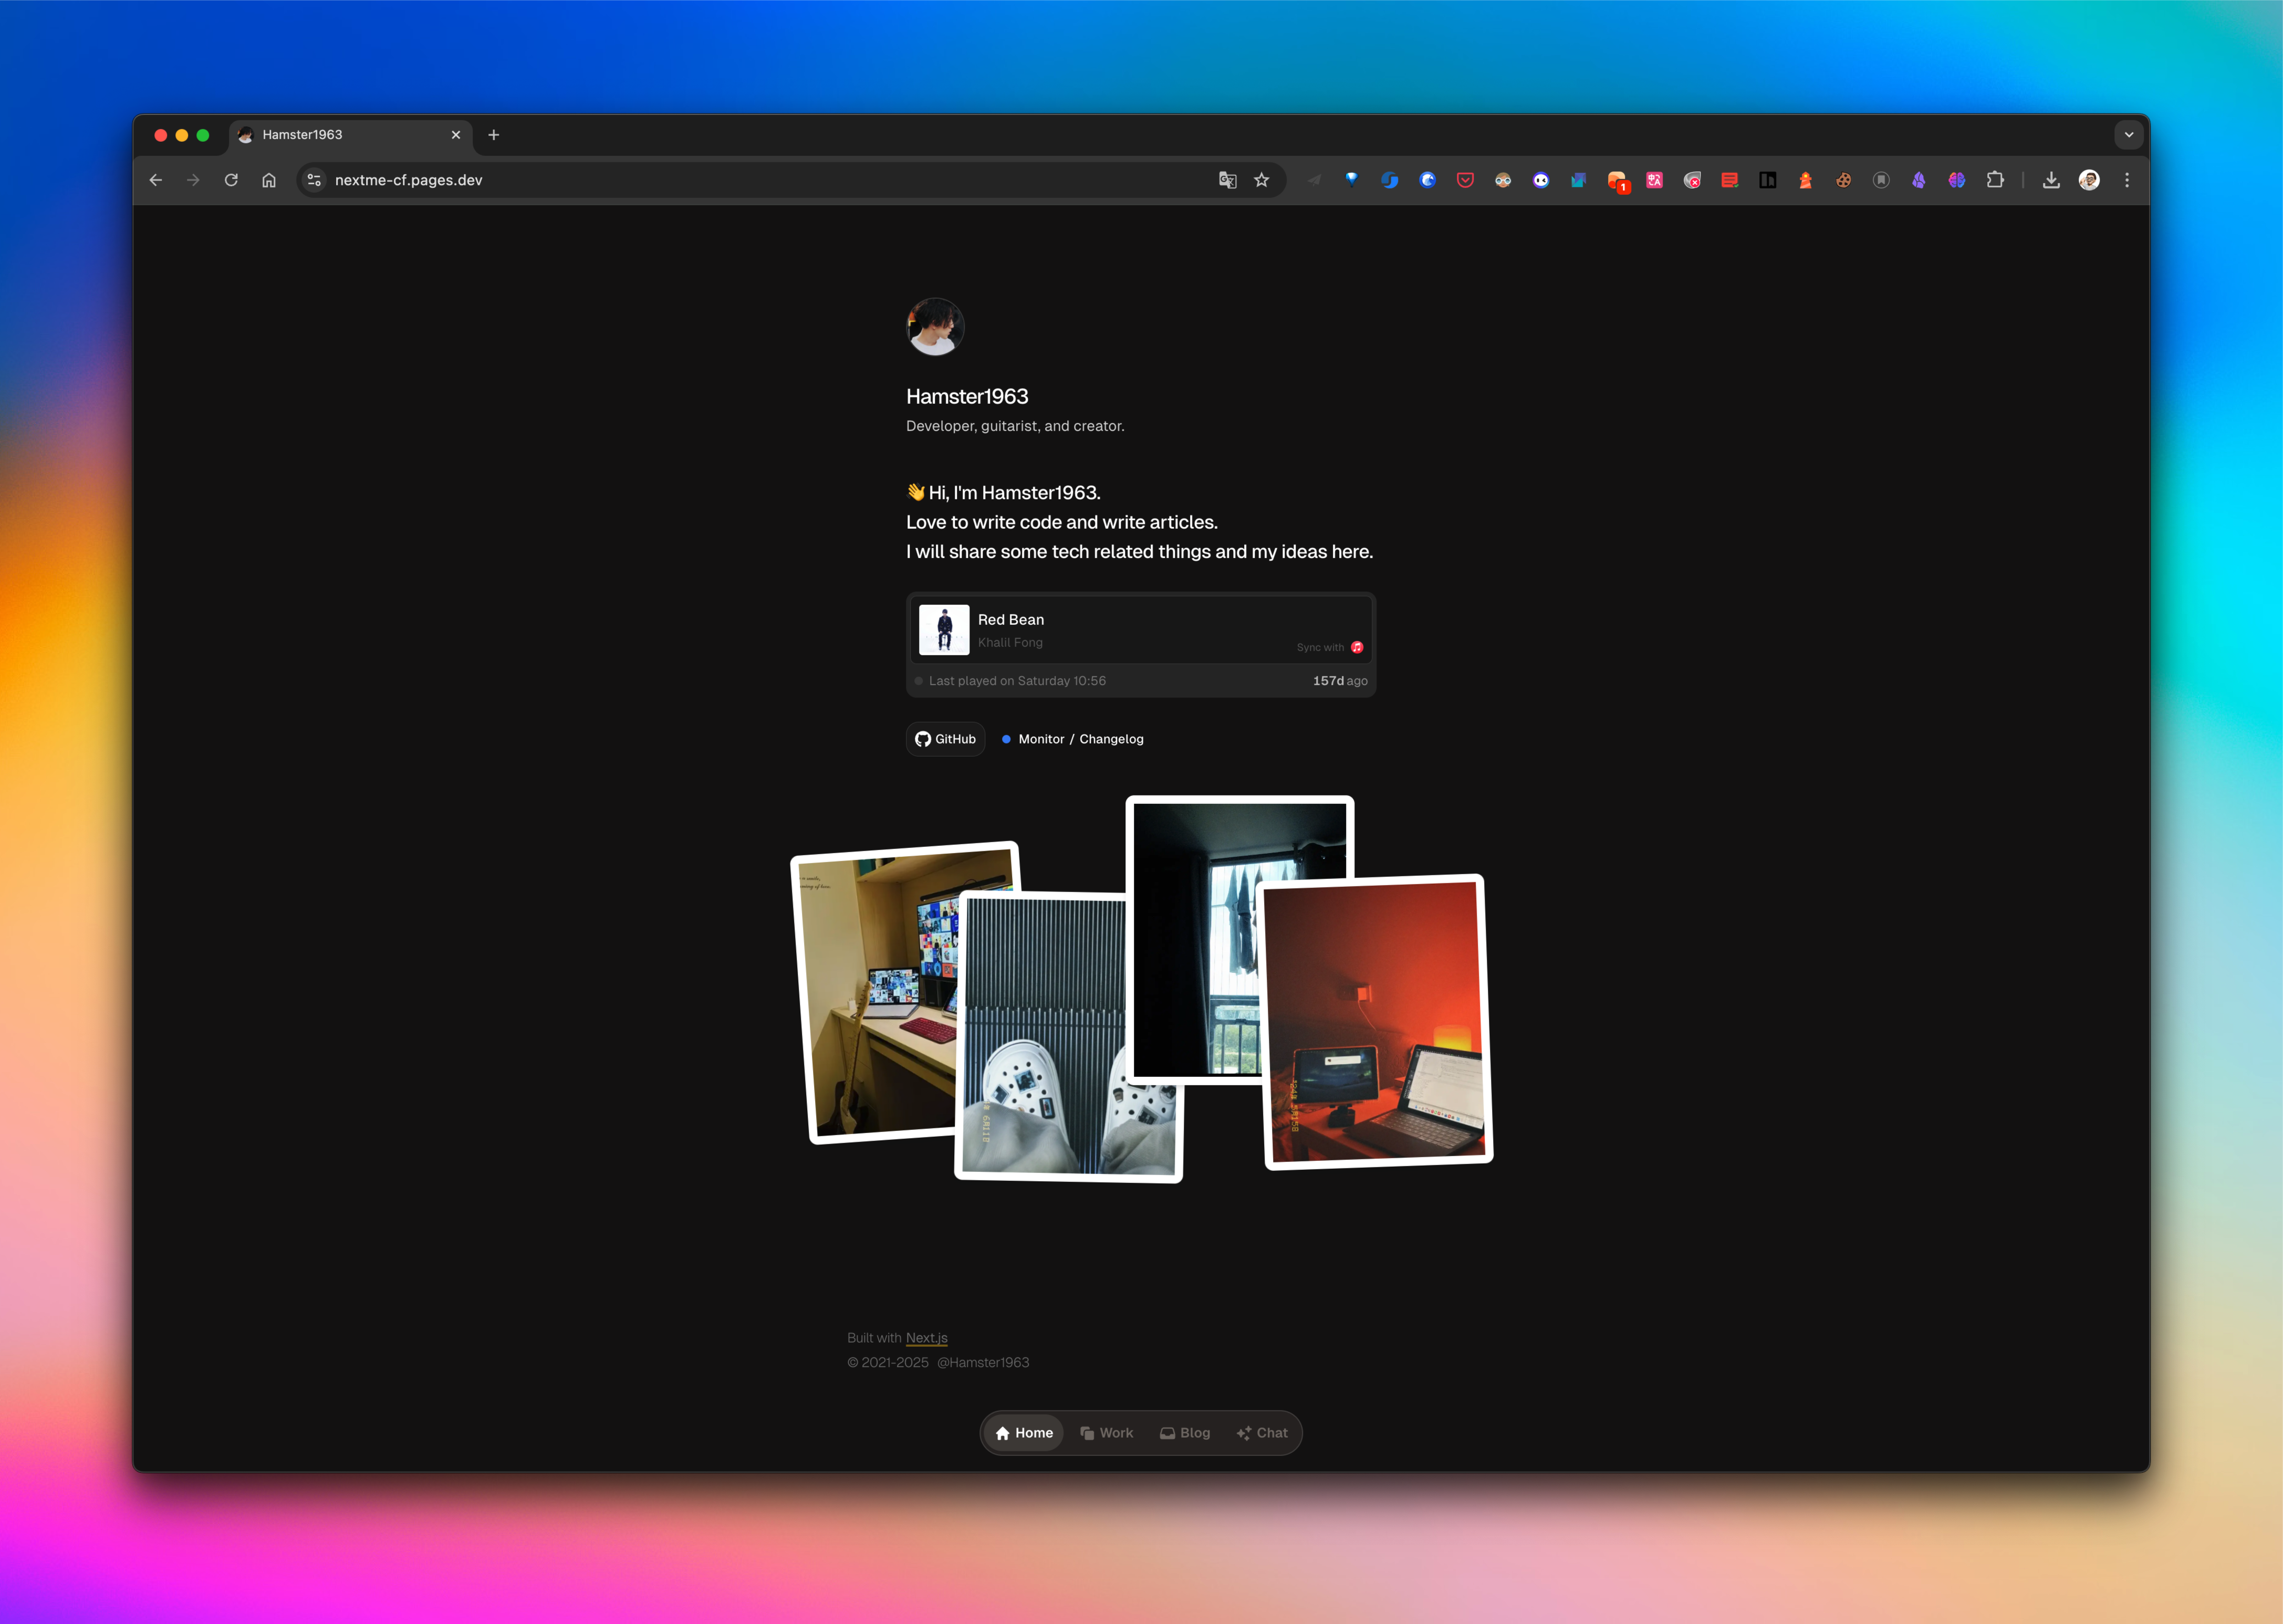Click the red-lit desk photo thumbnail
2283x1624 pixels.
[x=1378, y=1022]
